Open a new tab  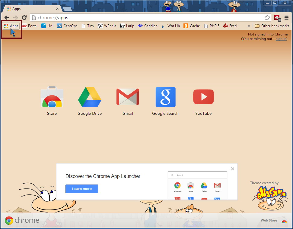tap(67, 9)
